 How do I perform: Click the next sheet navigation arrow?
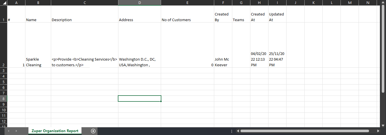pyautogui.click(x=16, y=131)
